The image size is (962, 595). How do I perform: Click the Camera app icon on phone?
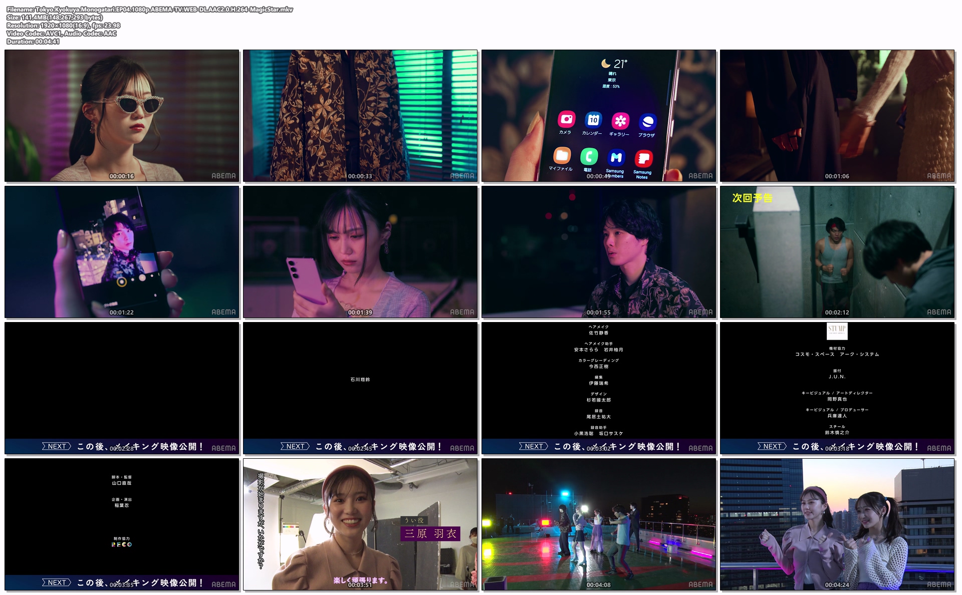(567, 119)
